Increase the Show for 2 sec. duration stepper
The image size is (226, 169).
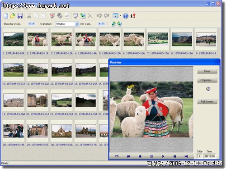click(33, 24)
